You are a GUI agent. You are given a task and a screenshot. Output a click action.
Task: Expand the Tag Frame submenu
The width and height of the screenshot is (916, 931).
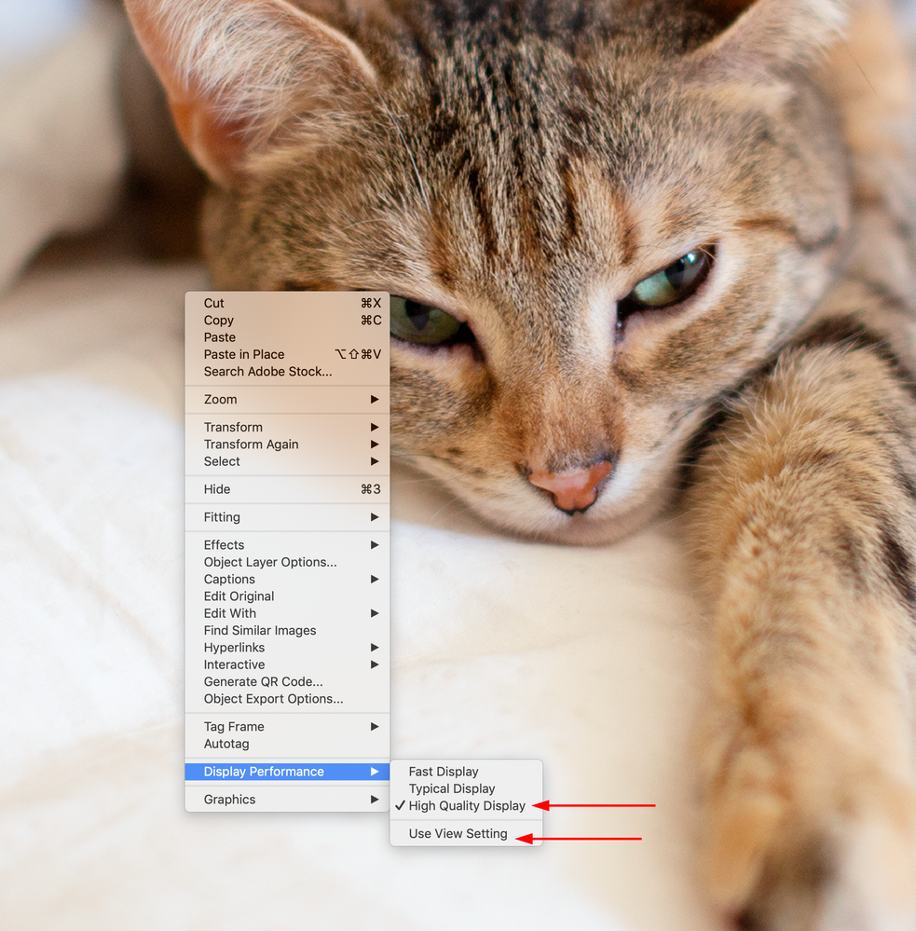[287, 727]
